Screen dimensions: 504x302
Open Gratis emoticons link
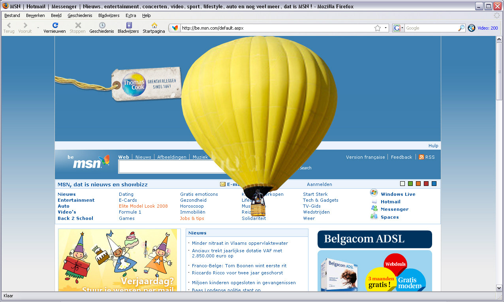[199, 194]
